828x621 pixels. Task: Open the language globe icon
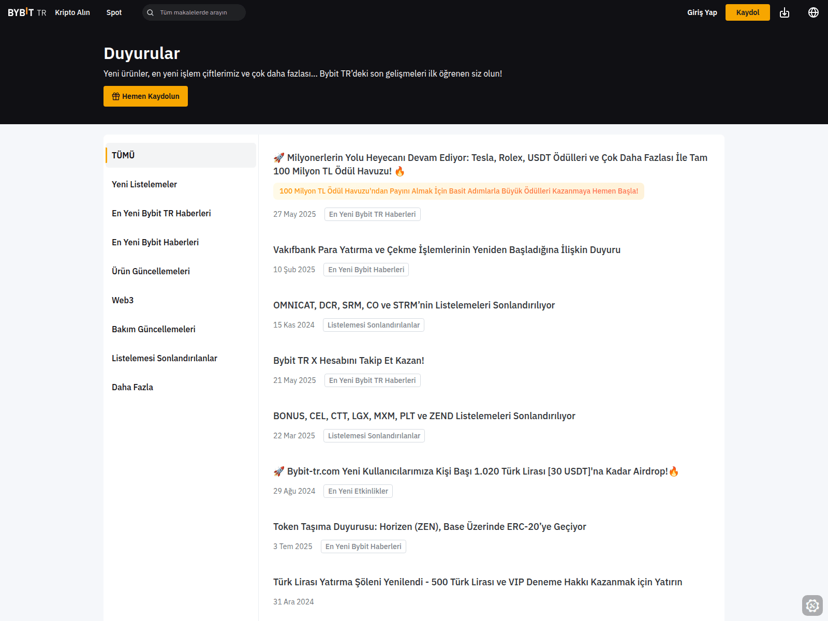[814, 12]
